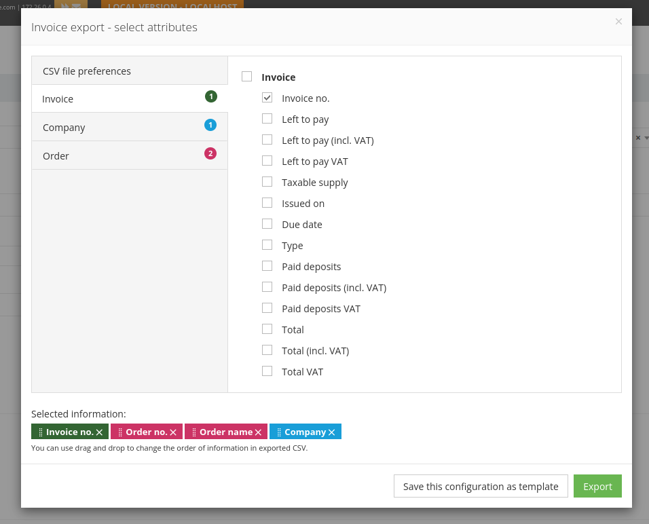Screen dimensions: 649x524
Task: Remove the Invoice no. tag via its X icon
Action: [99, 431]
